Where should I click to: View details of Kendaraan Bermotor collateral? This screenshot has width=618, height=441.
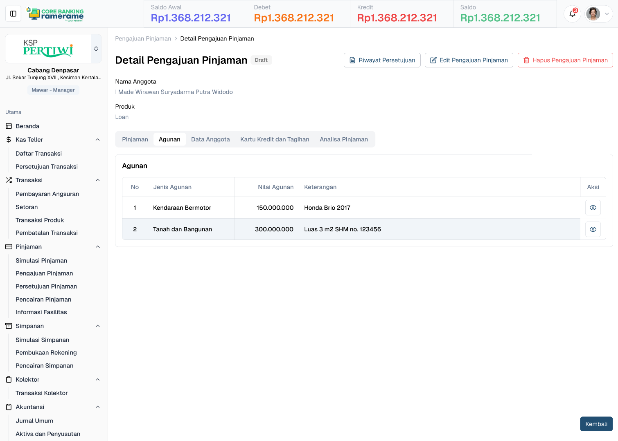click(x=593, y=208)
